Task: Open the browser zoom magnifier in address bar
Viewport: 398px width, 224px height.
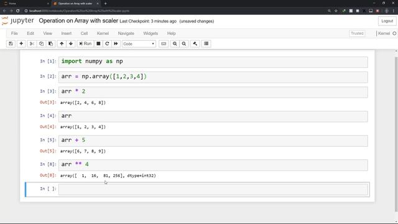Action: pos(329,11)
